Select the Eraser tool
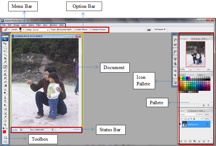 click(x=5, y=82)
